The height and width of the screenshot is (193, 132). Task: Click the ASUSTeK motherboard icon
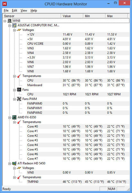[x=14, y=25]
